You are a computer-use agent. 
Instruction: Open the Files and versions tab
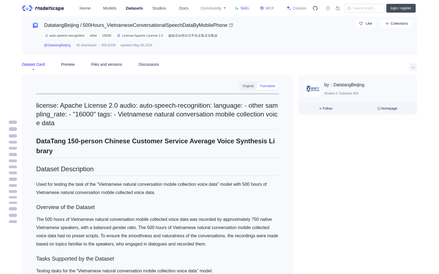[106, 64]
